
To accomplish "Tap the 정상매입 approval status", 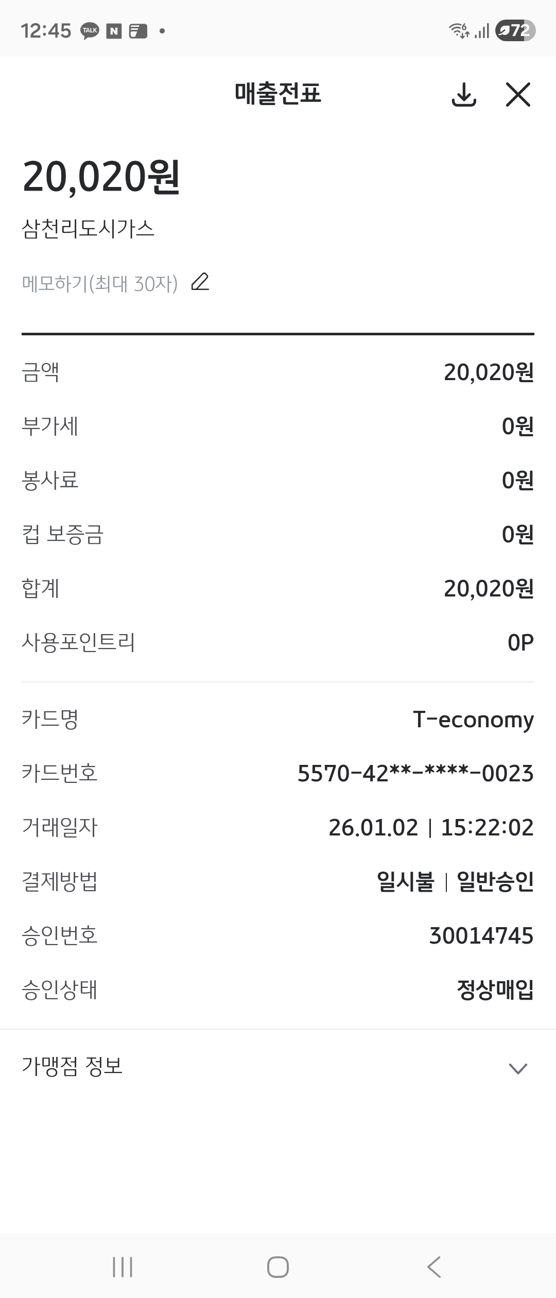I will pos(495,989).
